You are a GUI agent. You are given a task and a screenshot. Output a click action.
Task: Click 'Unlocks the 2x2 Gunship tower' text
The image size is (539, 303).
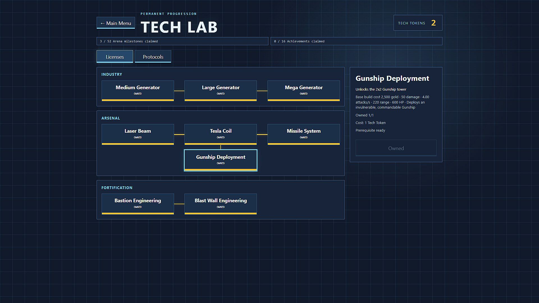381,89
